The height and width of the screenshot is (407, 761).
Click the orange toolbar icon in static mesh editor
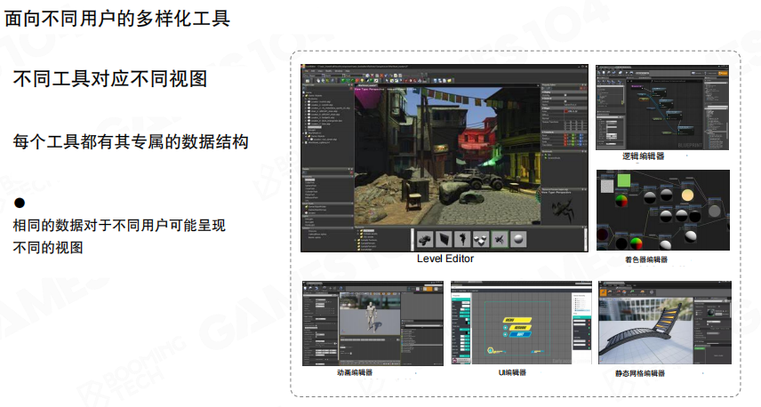pos(605,291)
